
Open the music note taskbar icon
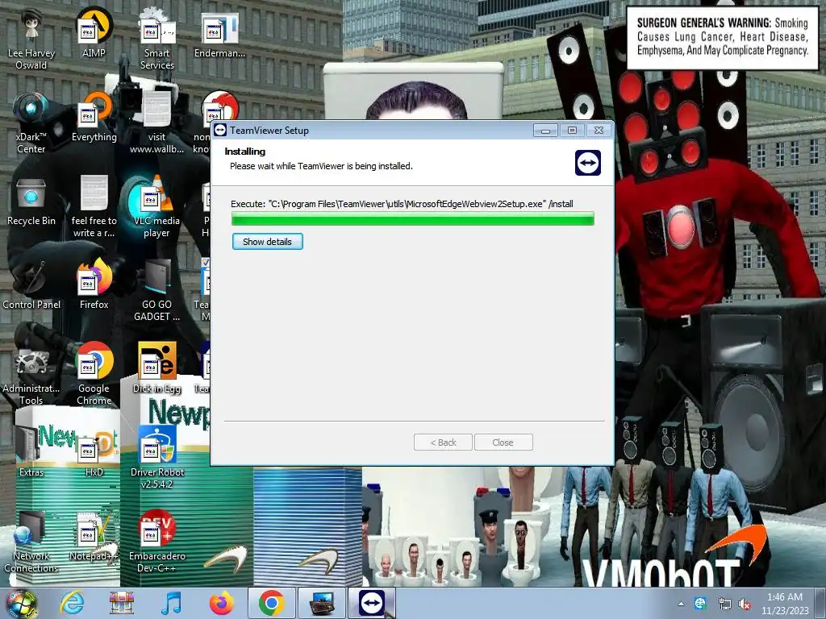(172, 603)
